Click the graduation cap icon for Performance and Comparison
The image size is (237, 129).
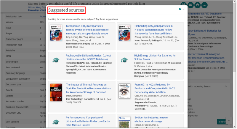point(56,122)
